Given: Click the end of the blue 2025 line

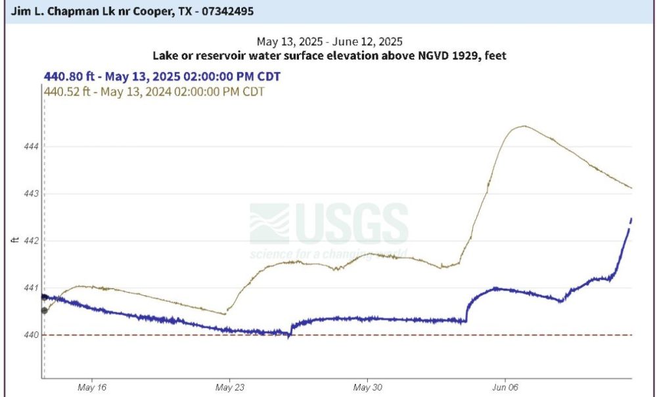Looking at the screenshot, I should pyautogui.click(x=631, y=219).
